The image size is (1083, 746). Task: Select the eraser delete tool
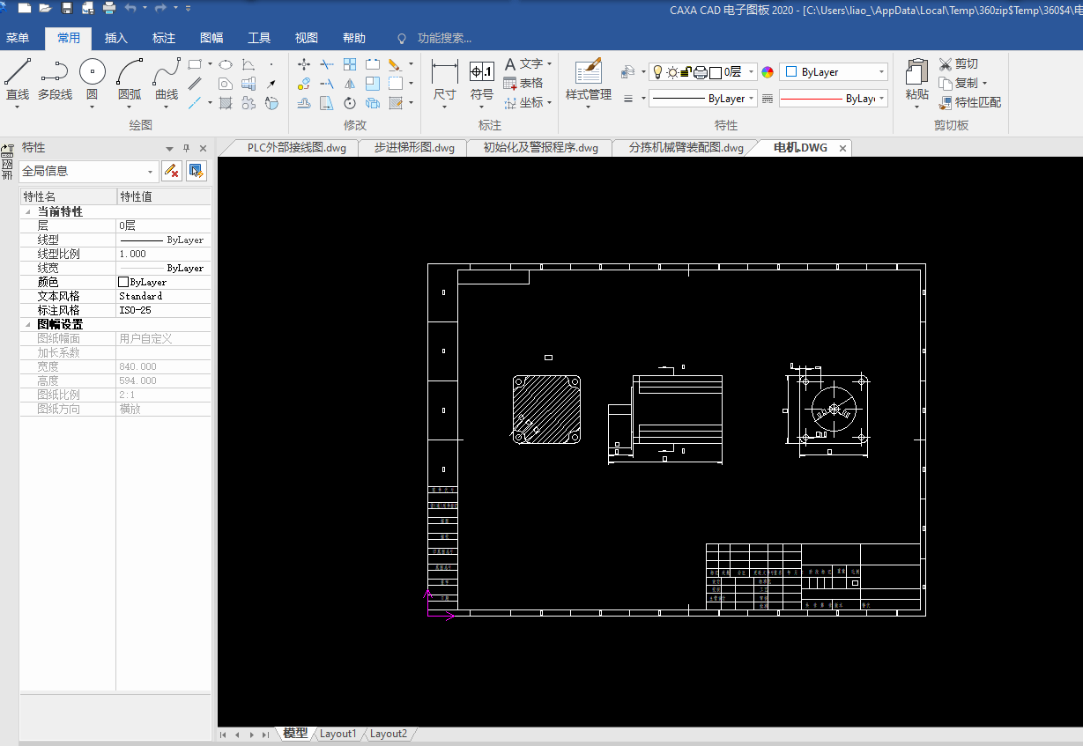pyautogui.click(x=395, y=64)
